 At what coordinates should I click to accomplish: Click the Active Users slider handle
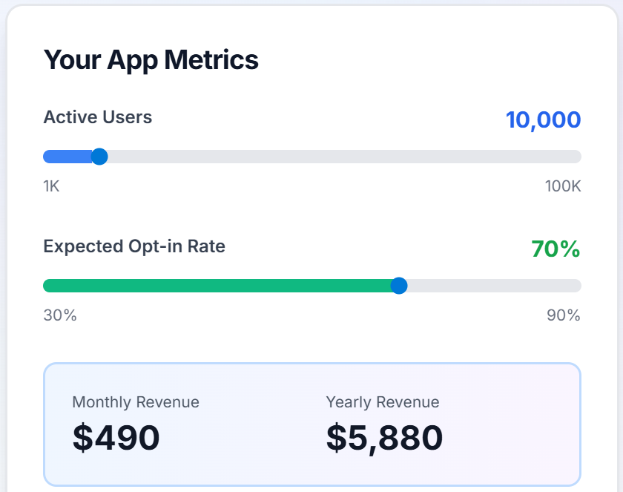coord(99,157)
